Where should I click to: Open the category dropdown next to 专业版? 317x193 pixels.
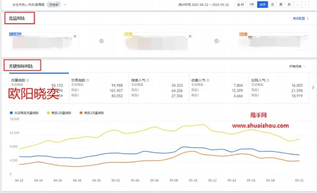65,4
